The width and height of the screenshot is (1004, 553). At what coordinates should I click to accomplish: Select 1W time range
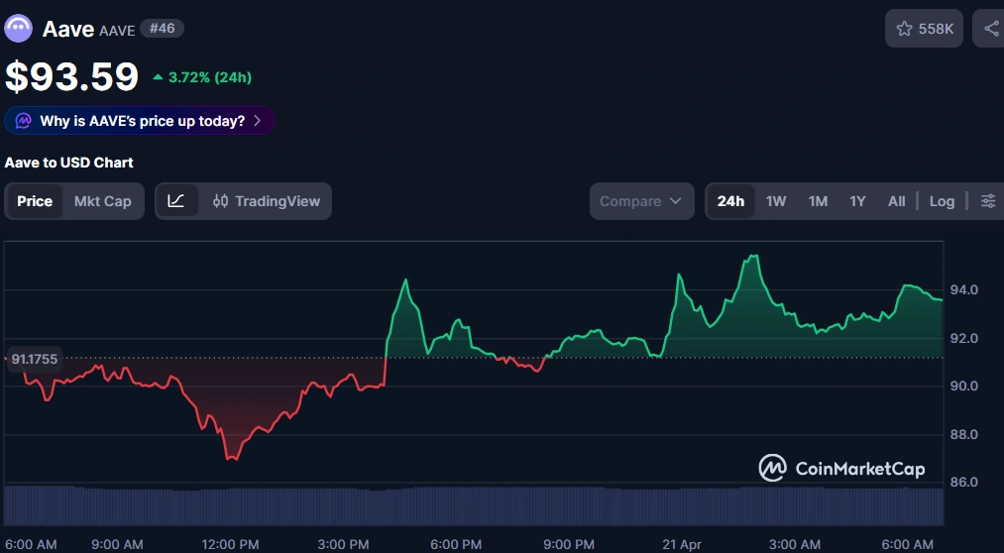pos(775,201)
